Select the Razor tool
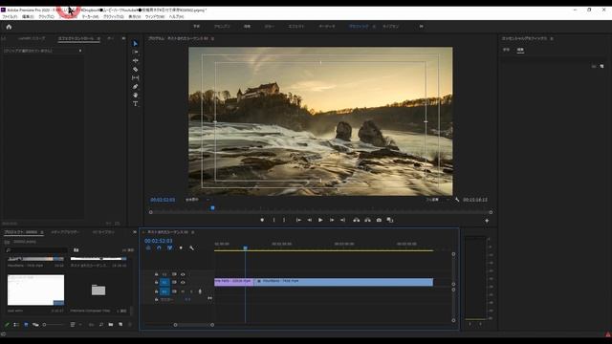Image resolution: width=612 pixels, height=344 pixels. coord(136,70)
